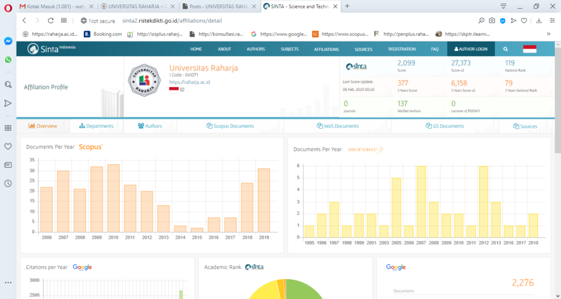
Task: Click the AUTHOR LOGIN button
Action: [471, 49]
